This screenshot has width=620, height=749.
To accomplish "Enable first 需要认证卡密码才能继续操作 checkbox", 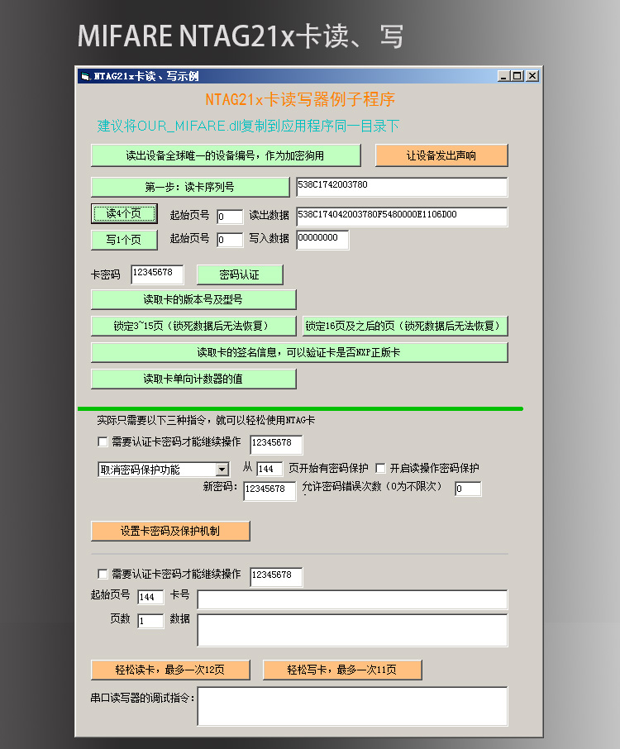I will pos(103,441).
